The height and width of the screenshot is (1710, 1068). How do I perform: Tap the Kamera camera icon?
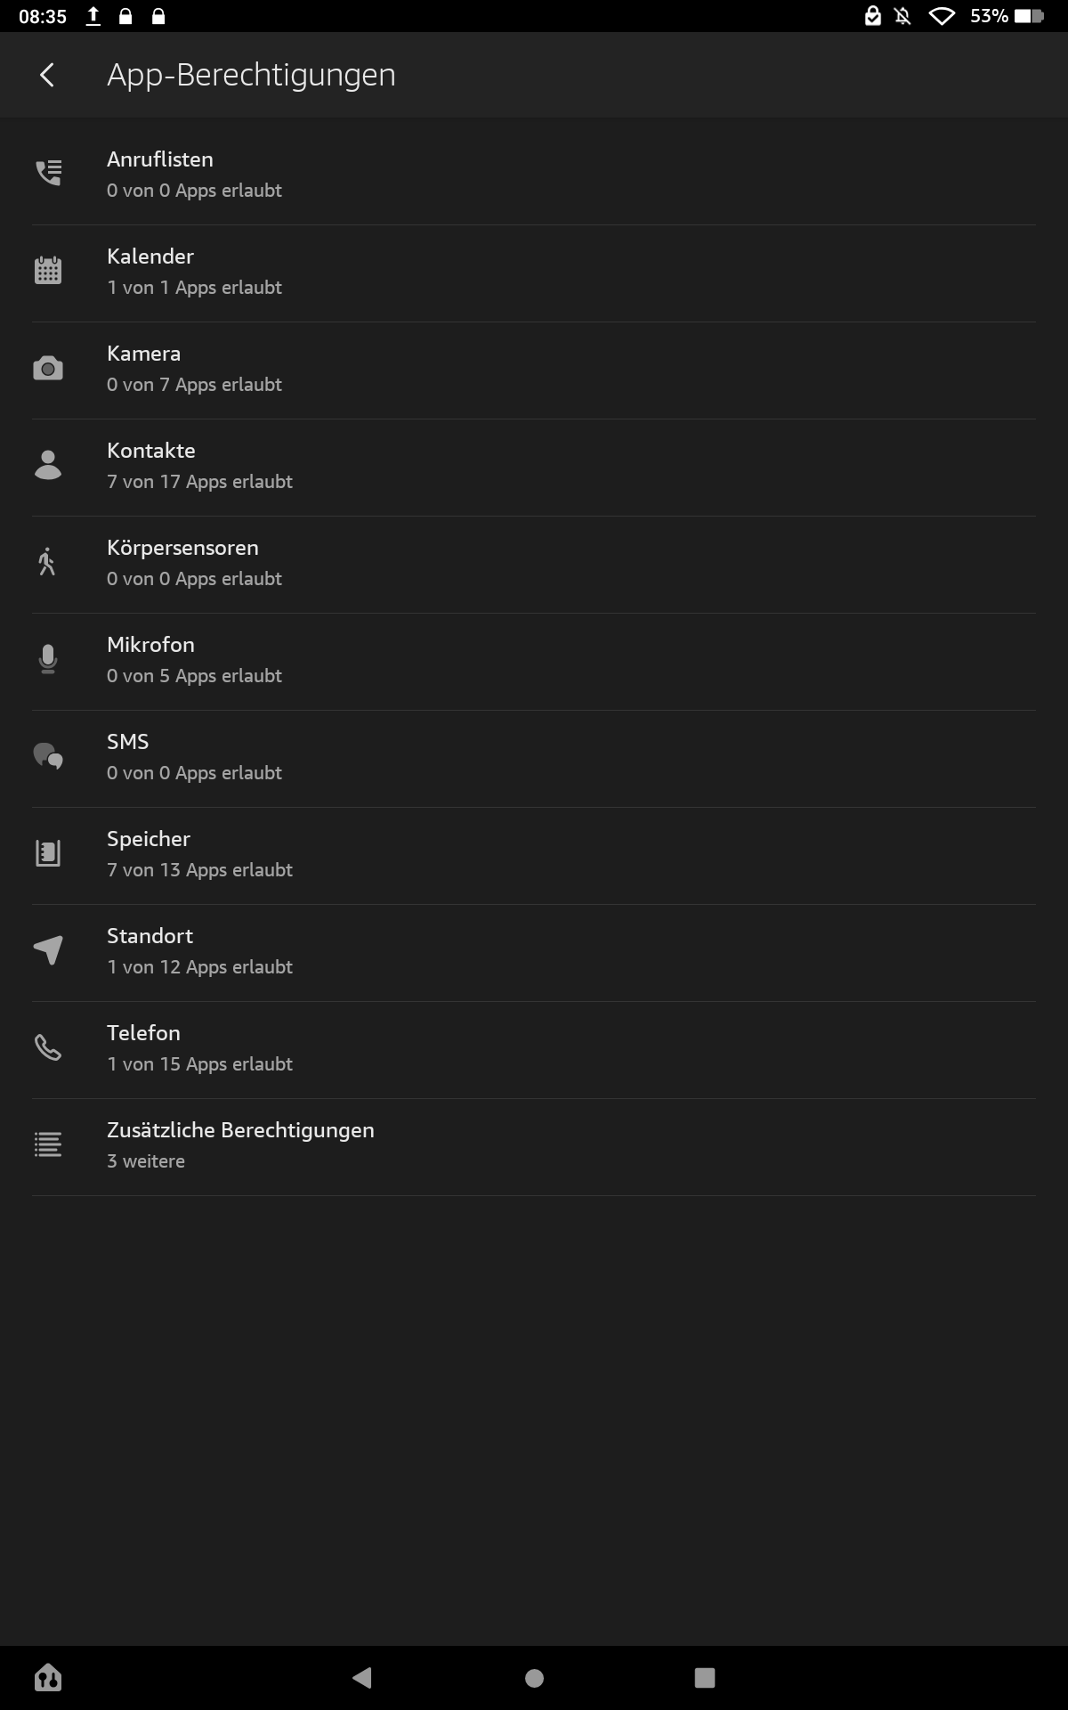(48, 368)
